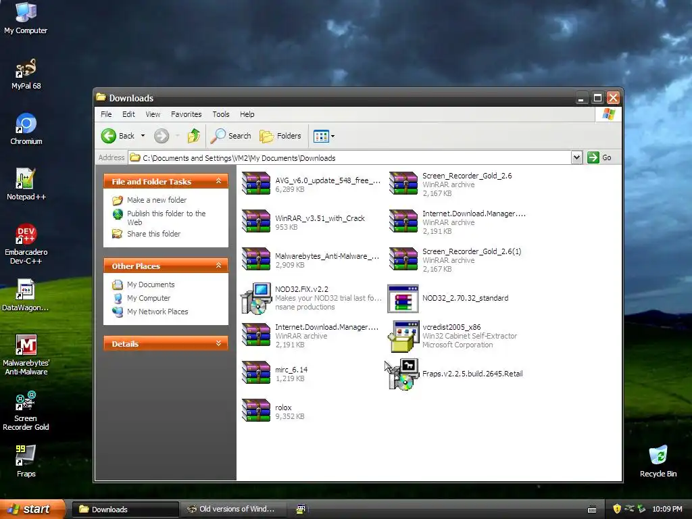Launch Malwarebytes' Anti-Malware desktop icon

pyautogui.click(x=26, y=355)
